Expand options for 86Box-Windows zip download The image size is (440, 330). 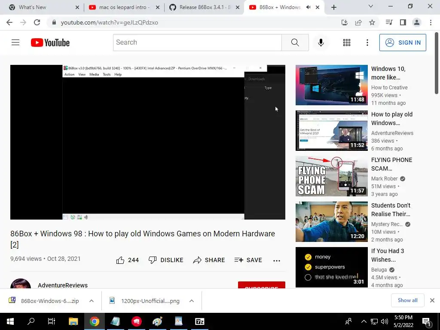[x=92, y=301]
